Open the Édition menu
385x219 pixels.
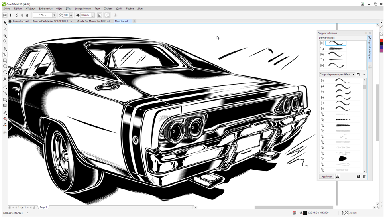(18, 8)
